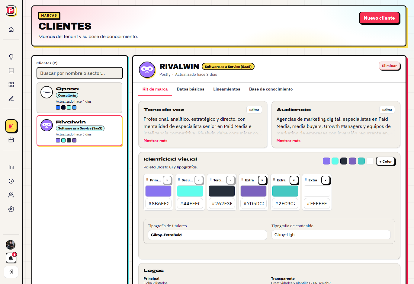Click first palette dot in Identidad visual header
414x284 pixels.
pos(326,161)
